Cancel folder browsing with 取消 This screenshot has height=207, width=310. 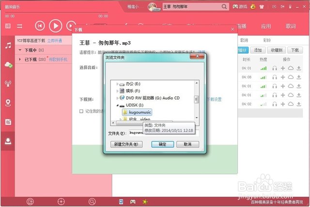point(187,144)
